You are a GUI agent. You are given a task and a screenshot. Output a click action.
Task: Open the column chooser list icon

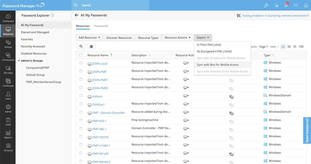point(91,46)
